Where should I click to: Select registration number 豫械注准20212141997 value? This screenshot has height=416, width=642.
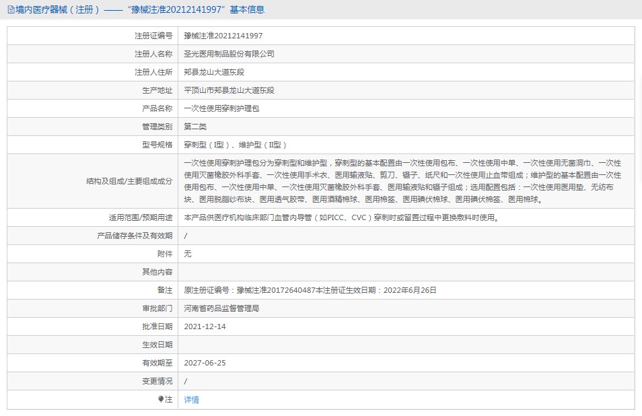coord(223,36)
